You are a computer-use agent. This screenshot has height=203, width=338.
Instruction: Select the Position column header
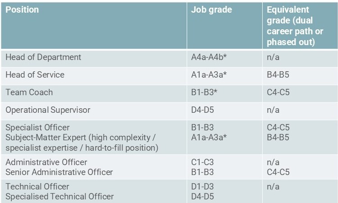tap(94, 25)
